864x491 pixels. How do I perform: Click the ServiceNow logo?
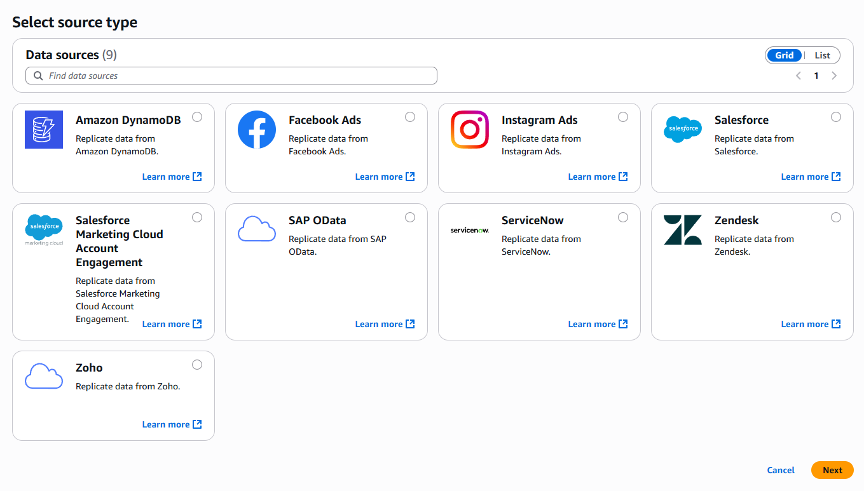click(x=470, y=230)
